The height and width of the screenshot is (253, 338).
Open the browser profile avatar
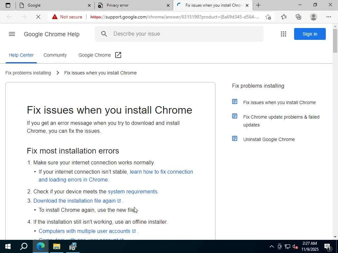click(314, 17)
